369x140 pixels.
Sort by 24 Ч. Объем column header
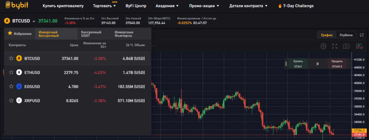click(135, 45)
